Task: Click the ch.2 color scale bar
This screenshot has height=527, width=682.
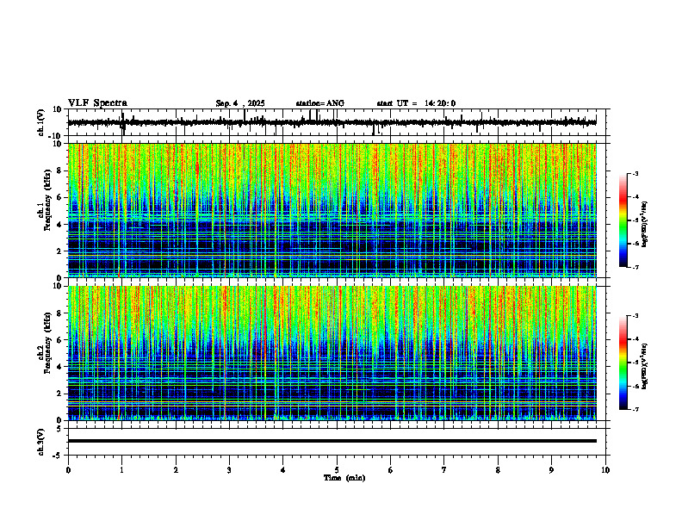Action: pos(623,363)
